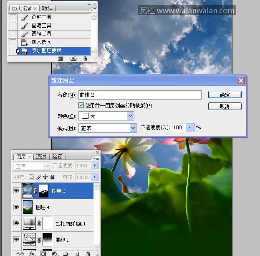Click the add layer mask icon in Layers panel
The width and height of the screenshot is (260, 256).
(43, 253)
